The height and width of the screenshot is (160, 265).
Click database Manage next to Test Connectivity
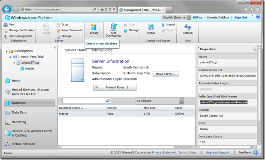point(131,31)
